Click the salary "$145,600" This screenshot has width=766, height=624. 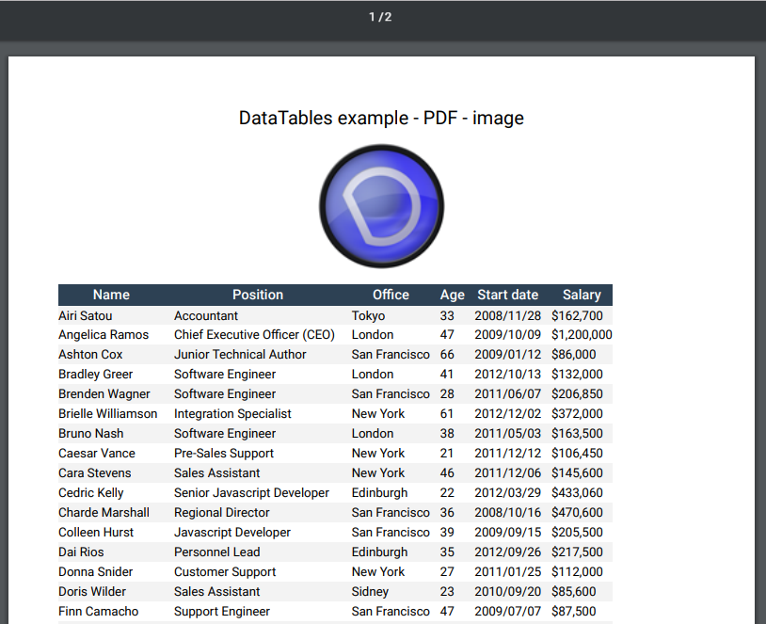pyautogui.click(x=577, y=473)
